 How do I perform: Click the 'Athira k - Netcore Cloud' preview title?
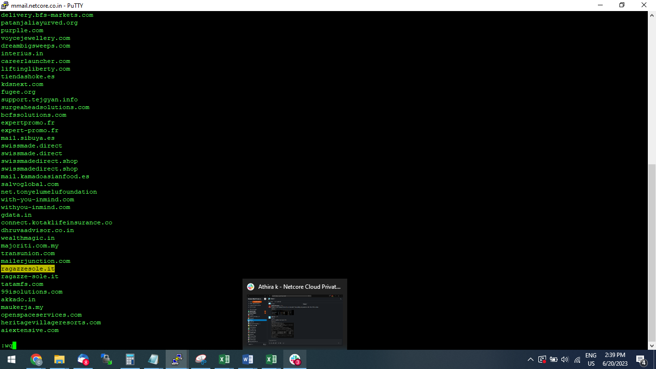pos(300,286)
